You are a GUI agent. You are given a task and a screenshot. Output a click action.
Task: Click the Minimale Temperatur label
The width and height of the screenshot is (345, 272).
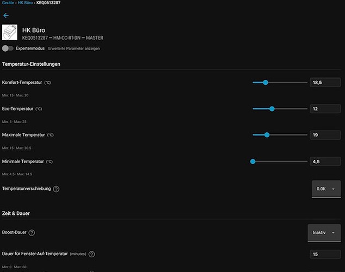[23, 162]
